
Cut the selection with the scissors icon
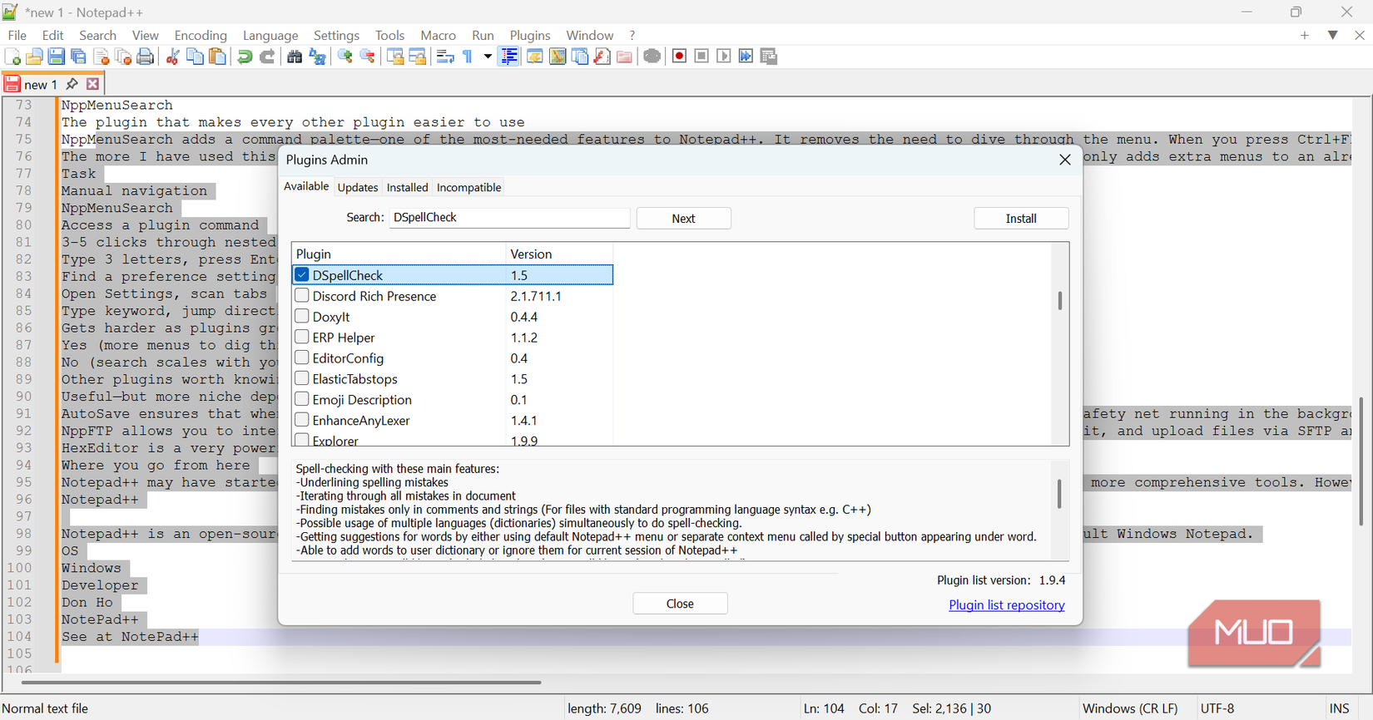(173, 57)
